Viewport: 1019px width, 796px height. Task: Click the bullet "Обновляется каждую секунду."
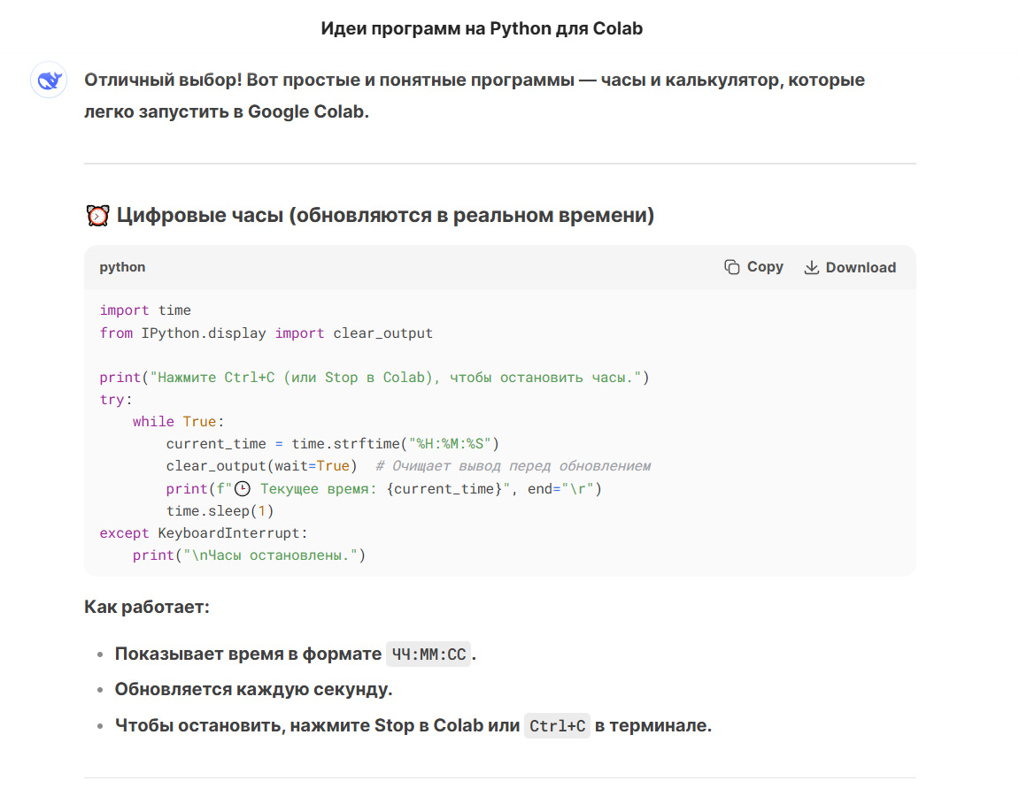click(x=253, y=690)
